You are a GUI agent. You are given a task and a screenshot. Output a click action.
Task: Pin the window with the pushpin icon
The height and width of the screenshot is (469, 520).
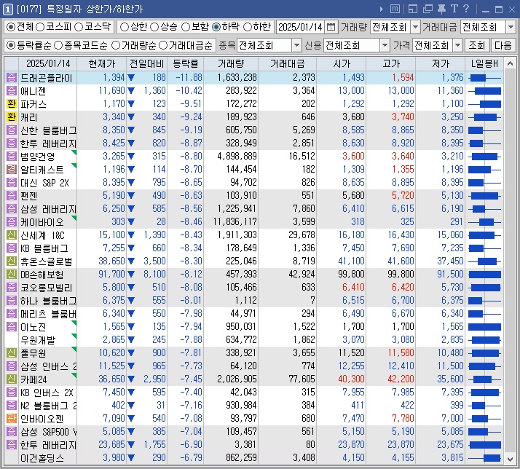click(x=442, y=9)
